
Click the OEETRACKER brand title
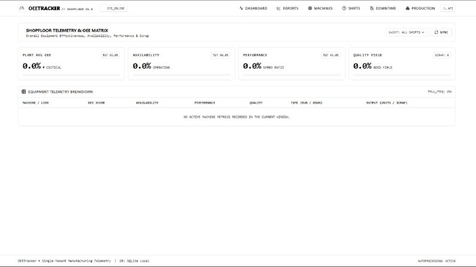(44, 8)
